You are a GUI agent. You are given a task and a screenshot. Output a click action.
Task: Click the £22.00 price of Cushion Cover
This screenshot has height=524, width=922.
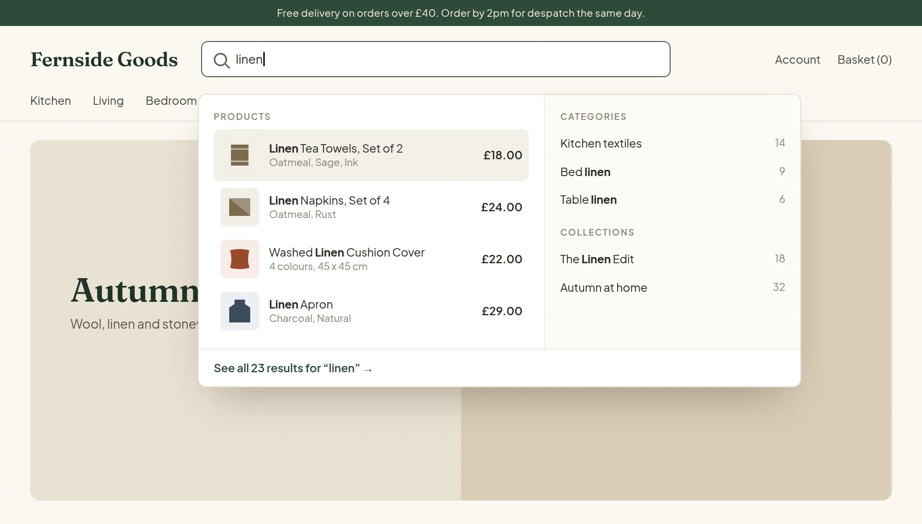pyautogui.click(x=502, y=259)
